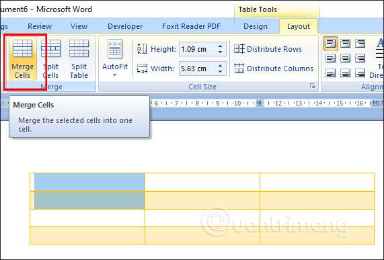Image resolution: width=384 pixels, height=260 pixels.
Task: Choose Align Top Right alignment
Action: (360, 44)
